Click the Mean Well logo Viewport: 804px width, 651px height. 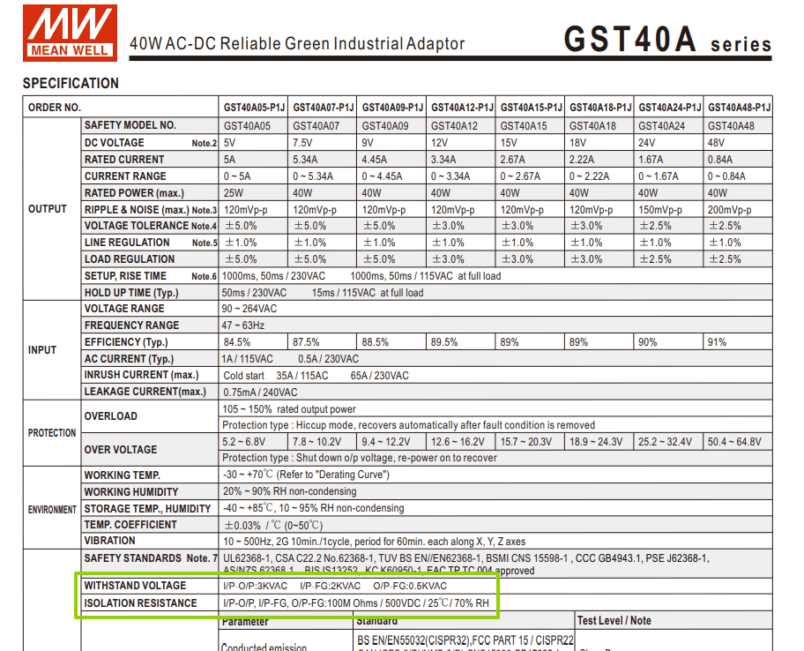point(70,33)
